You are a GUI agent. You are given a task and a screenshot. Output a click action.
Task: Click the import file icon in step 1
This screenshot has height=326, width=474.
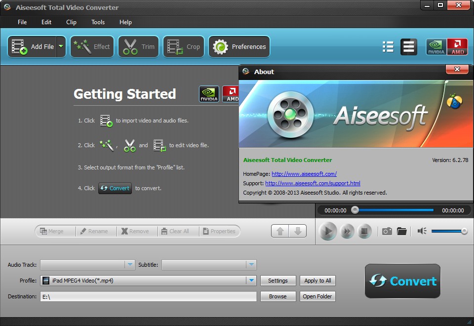pyautogui.click(x=107, y=121)
